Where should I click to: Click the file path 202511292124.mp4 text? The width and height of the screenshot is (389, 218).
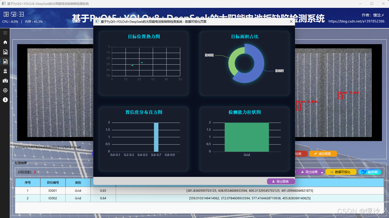click(48, 147)
